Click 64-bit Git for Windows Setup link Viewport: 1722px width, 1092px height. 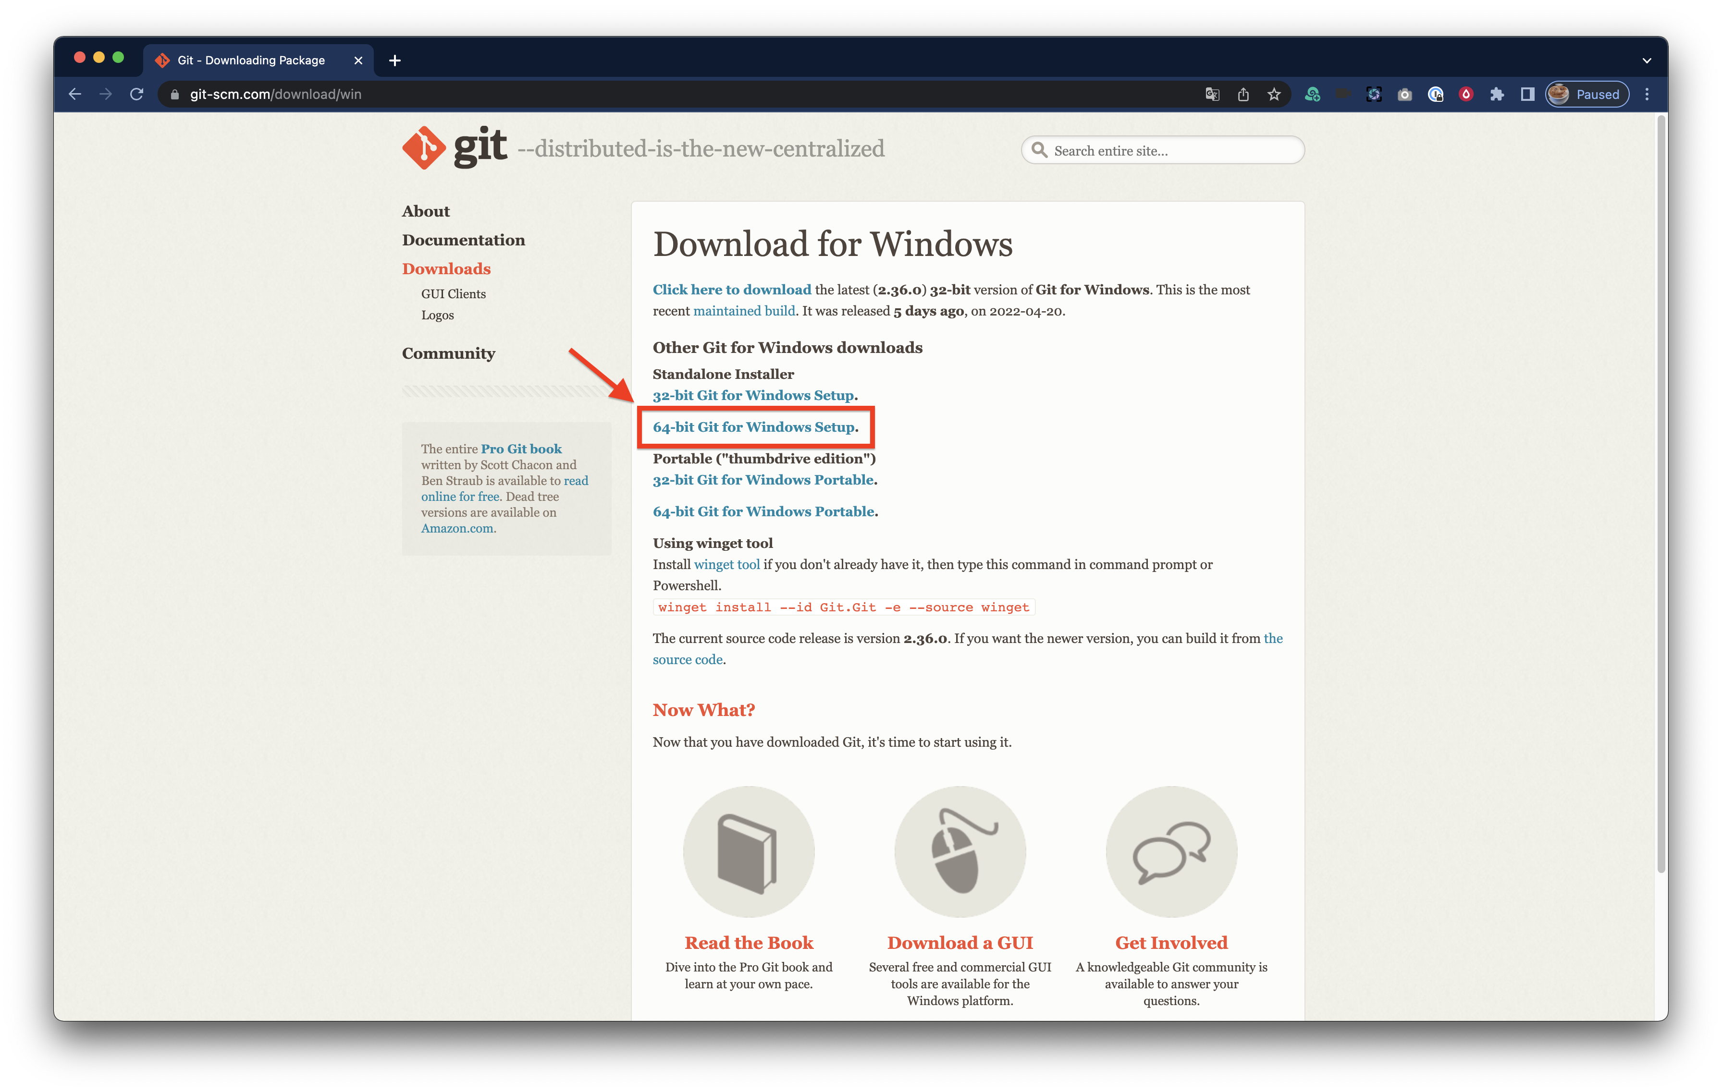point(754,427)
